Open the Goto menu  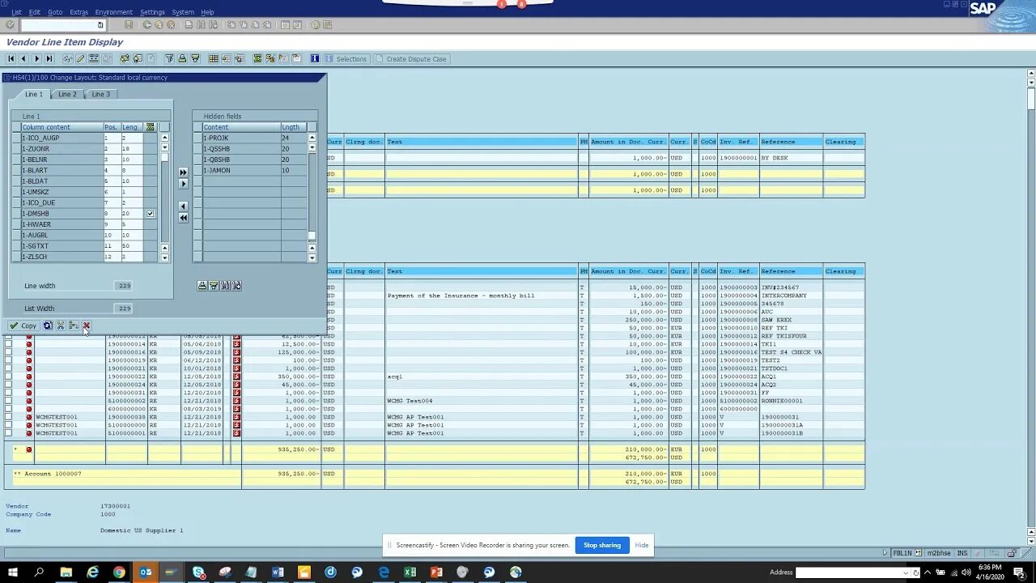(x=55, y=12)
